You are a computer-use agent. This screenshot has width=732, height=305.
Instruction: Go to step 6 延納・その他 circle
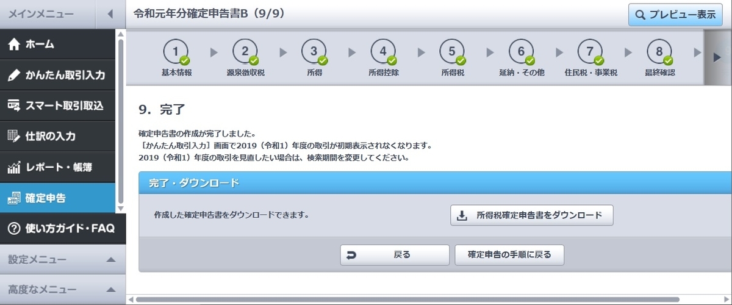pyautogui.click(x=522, y=52)
